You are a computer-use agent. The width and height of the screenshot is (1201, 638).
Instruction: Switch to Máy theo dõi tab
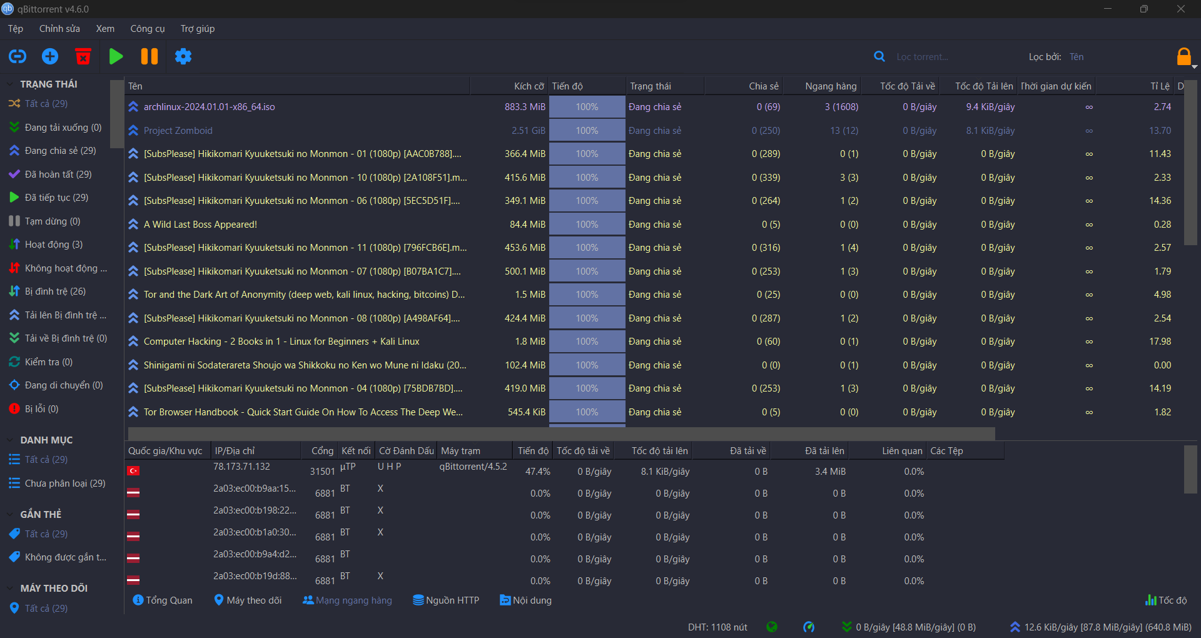tap(248, 600)
